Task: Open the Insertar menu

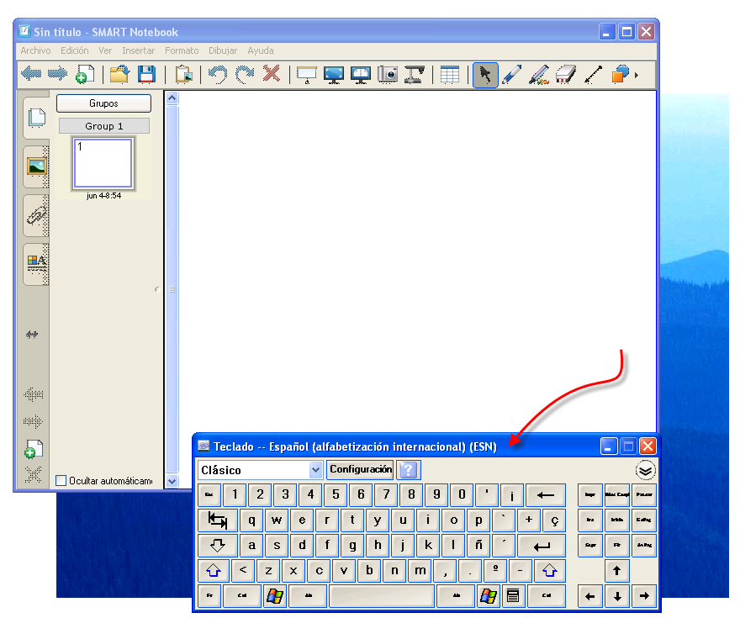Action: pos(138,50)
